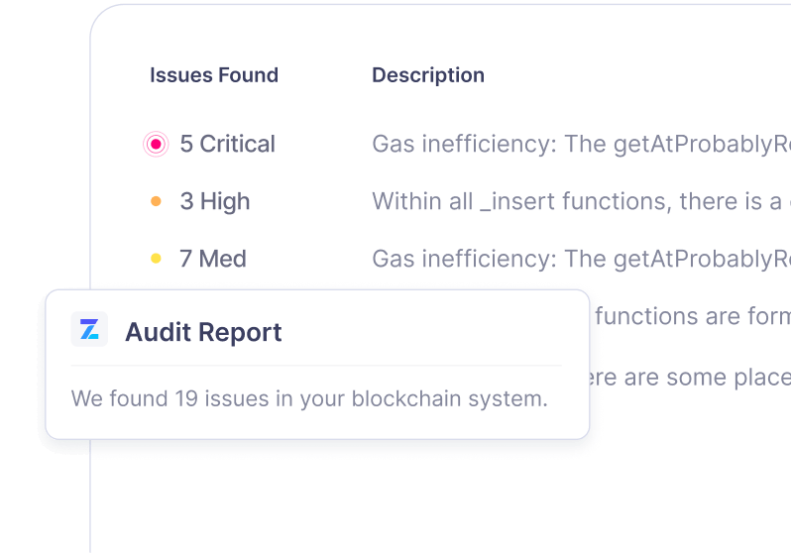This screenshot has height=553, width=791.
Task: Select the pink Critical severity indicator
Action: click(x=156, y=145)
